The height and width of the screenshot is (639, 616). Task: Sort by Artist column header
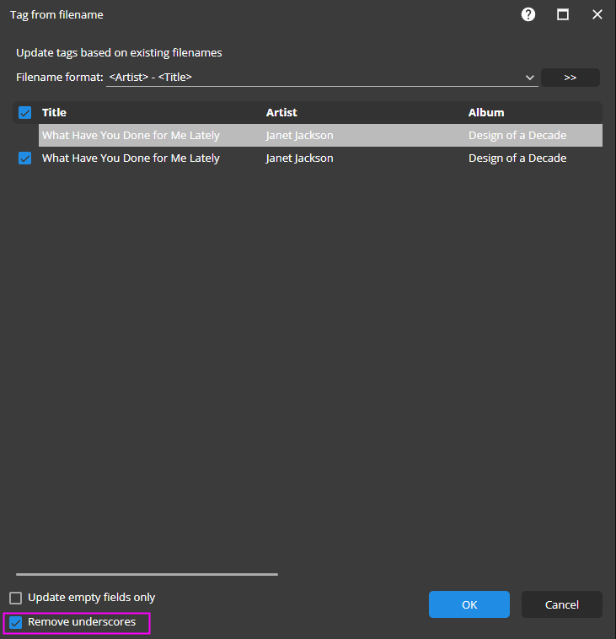click(281, 112)
